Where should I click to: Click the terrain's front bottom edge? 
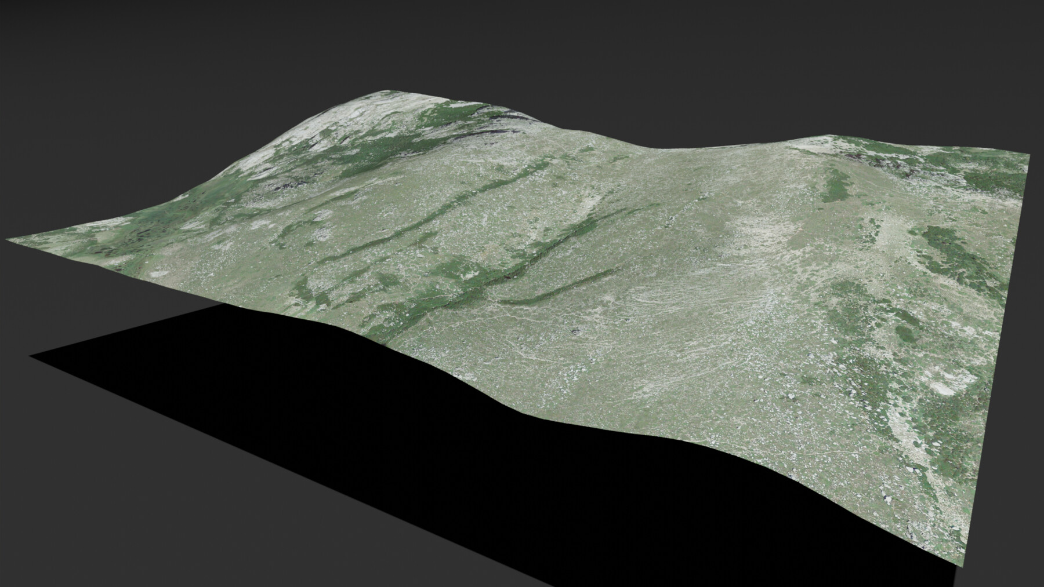580,417
